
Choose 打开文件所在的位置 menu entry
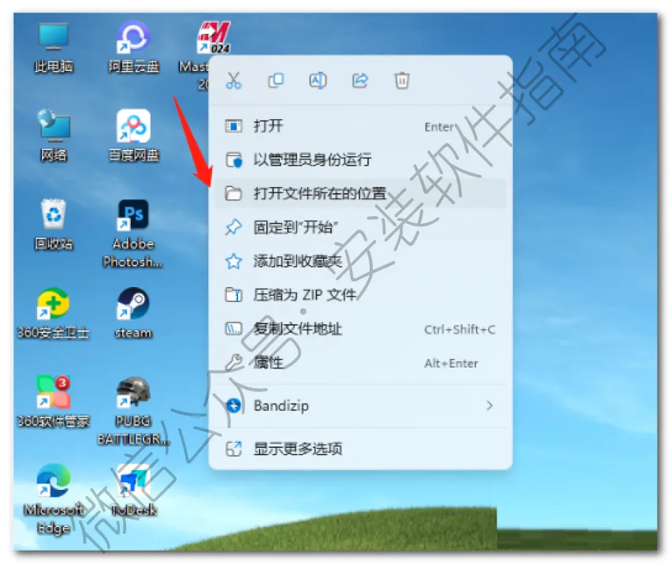coord(360,194)
